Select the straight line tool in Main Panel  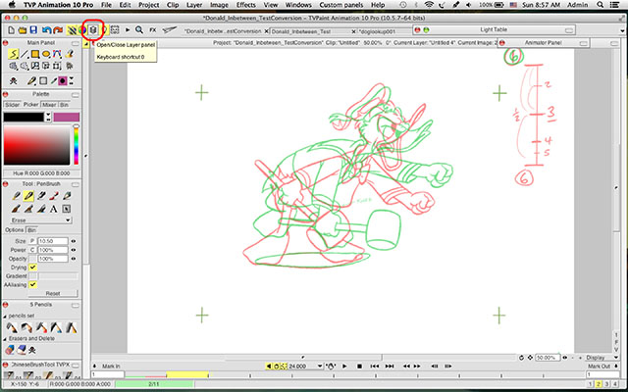[x=25, y=54]
